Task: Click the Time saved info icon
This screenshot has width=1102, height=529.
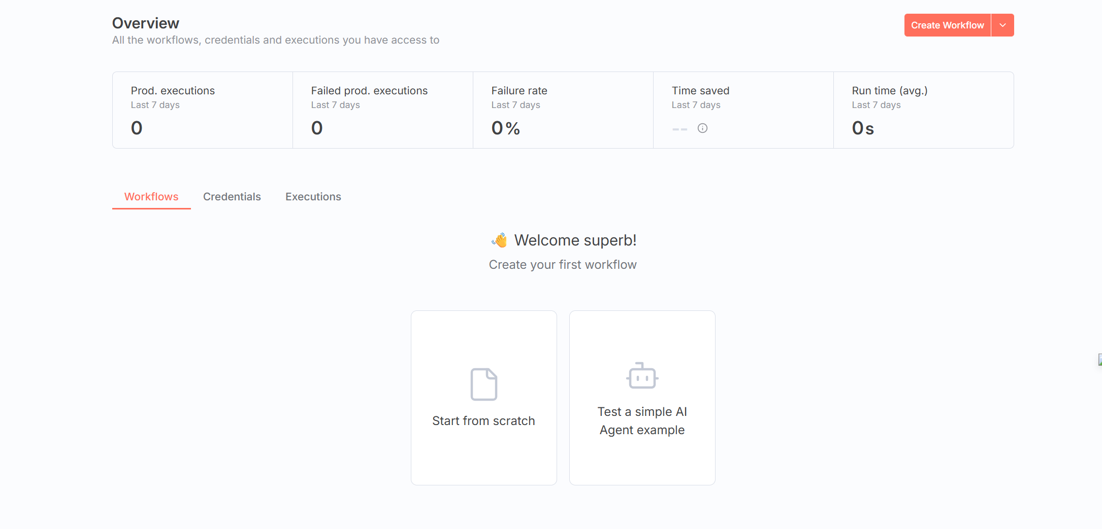Action: coord(702,128)
